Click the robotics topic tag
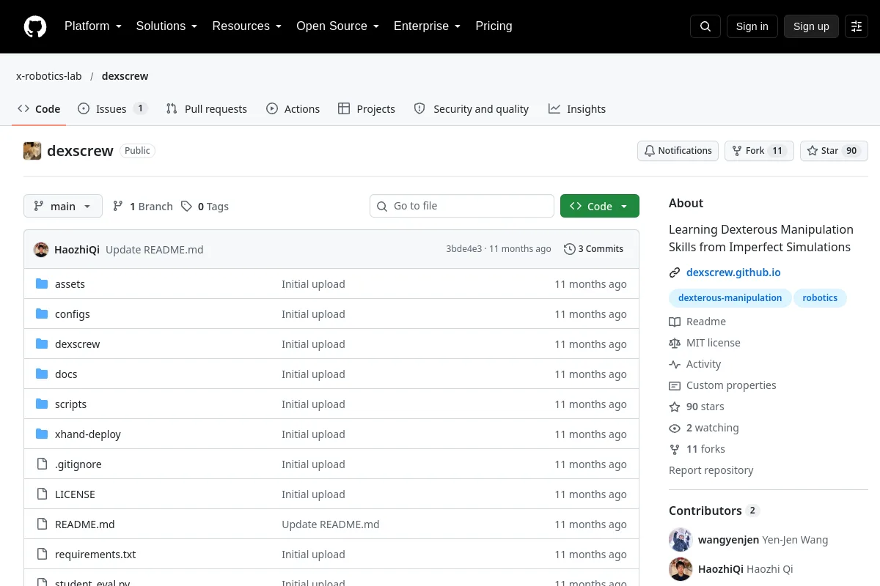 pyautogui.click(x=820, y=298)
